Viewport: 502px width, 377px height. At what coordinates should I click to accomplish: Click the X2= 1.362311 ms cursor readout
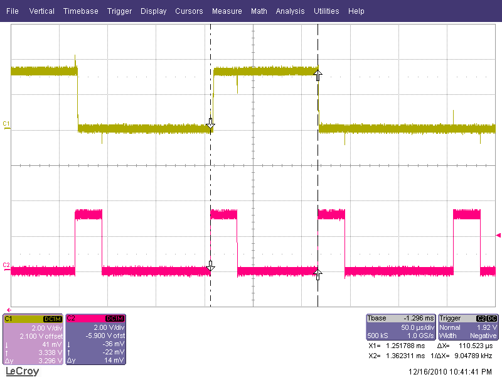(397, 356)
